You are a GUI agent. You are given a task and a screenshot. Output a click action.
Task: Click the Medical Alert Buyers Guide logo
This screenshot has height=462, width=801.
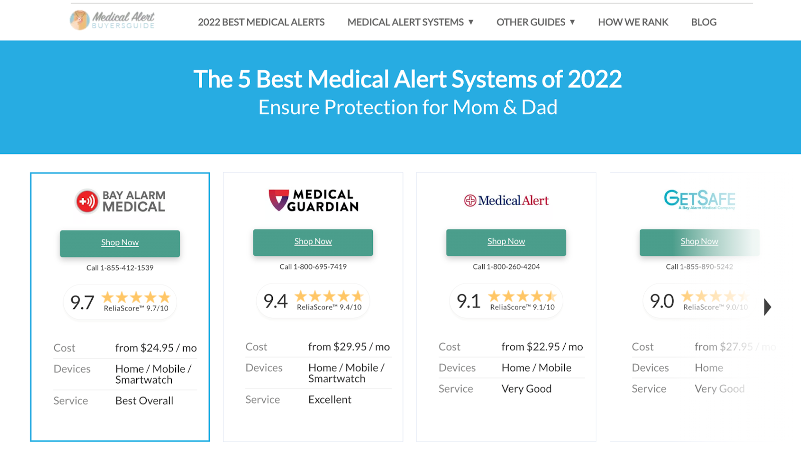coord(112,20)
